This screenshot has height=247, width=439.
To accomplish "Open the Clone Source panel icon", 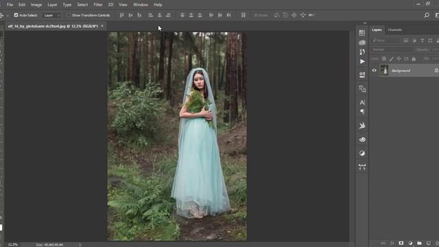I will [x=362, y=89].
